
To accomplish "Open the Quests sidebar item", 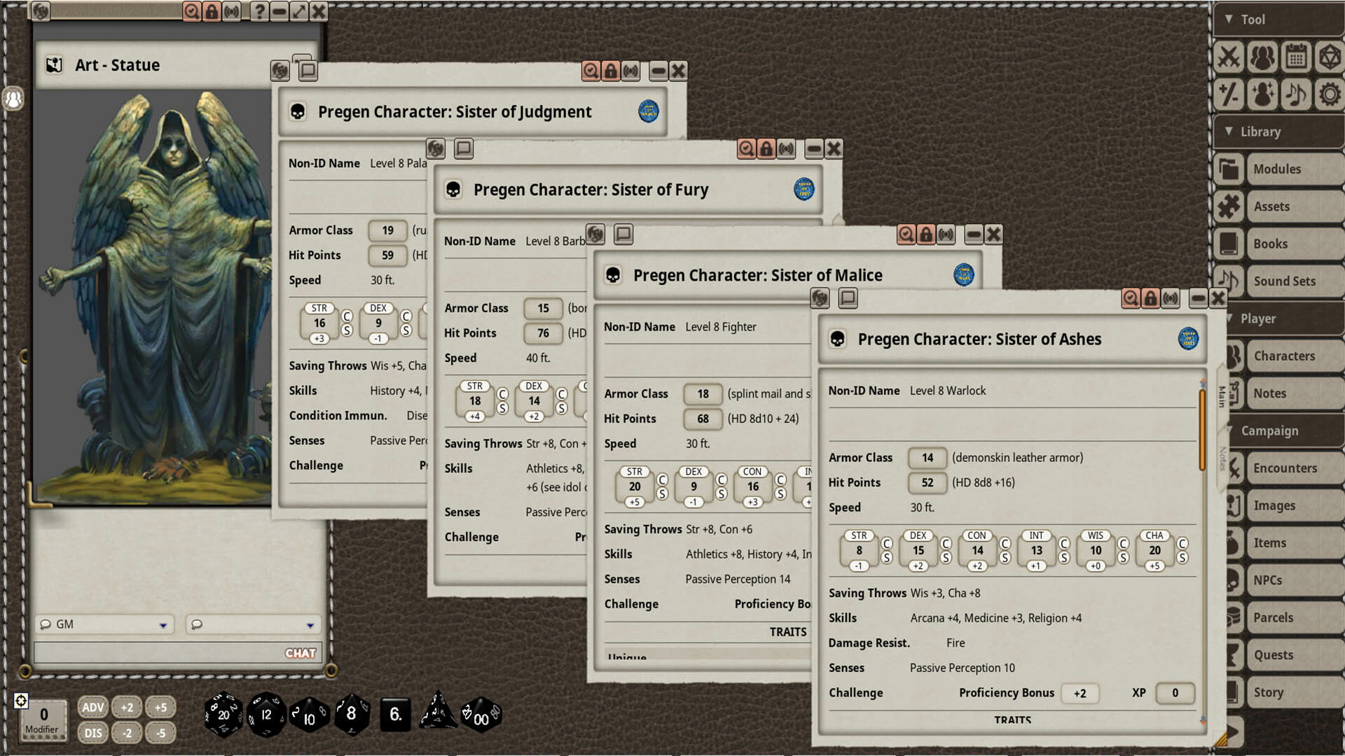I will point(1273,655).
